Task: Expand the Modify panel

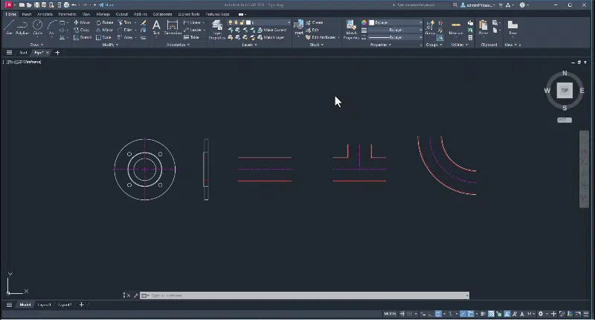Action: 110,45
